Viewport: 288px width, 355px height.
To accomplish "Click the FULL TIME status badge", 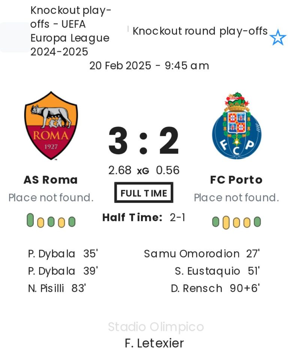I will (x=144, y=193).
